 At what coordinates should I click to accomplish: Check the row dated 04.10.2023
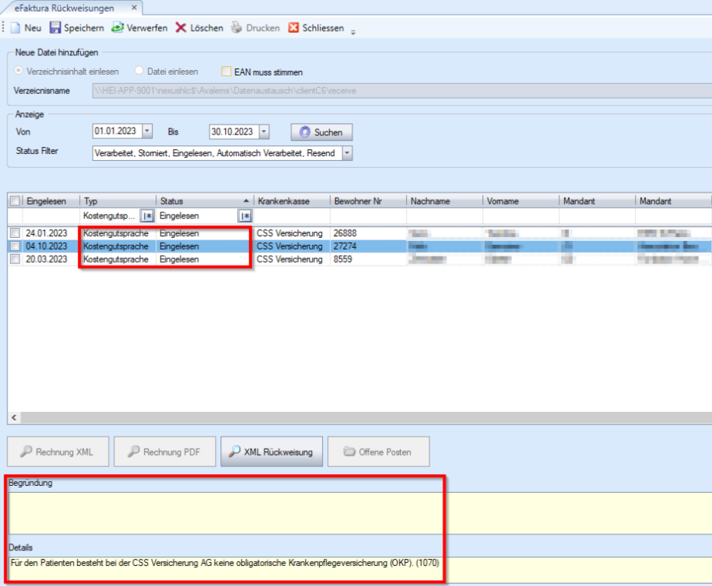[15, 246]
